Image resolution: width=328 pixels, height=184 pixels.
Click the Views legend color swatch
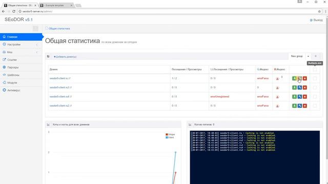[x=167, y=137]
